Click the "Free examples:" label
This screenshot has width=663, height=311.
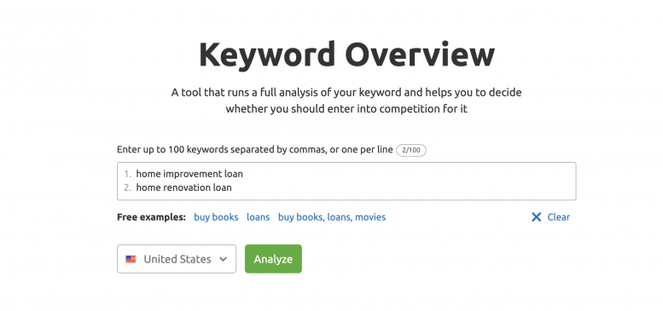[151, 217]
